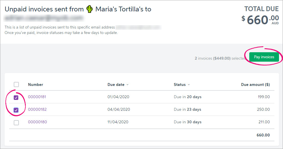Image resolution: width=283 pixels, height=149 pixels.
Task: Click the 660.00 table total
Action: (x=263, y=135)
